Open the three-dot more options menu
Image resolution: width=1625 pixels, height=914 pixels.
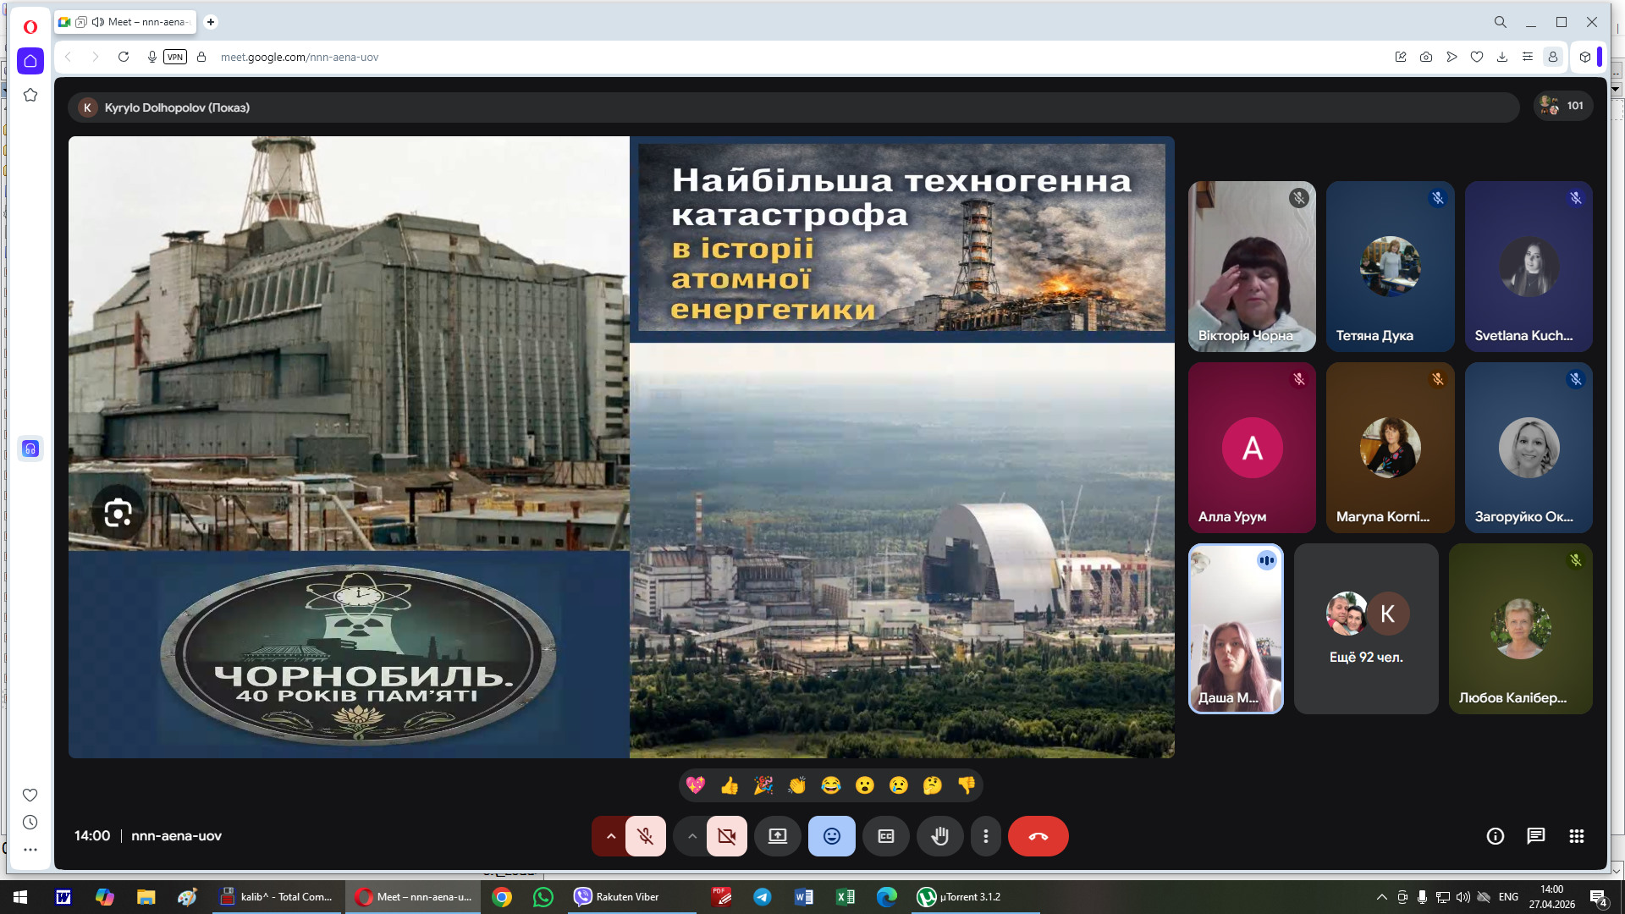(985, 836)
